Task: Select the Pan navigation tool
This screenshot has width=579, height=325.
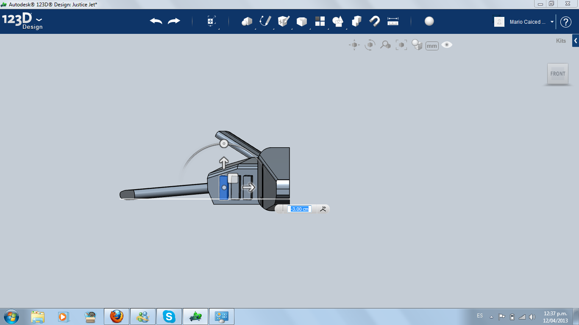Action: [354, 45]
